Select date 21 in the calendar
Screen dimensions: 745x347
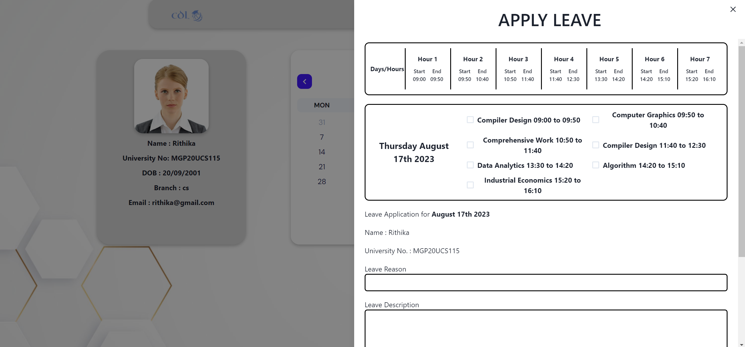[x=322, y=167]
